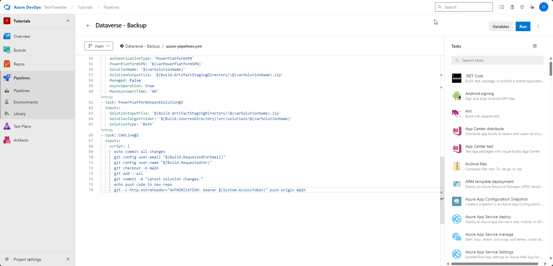Click inside the Search tasks field

click(497, 60)
